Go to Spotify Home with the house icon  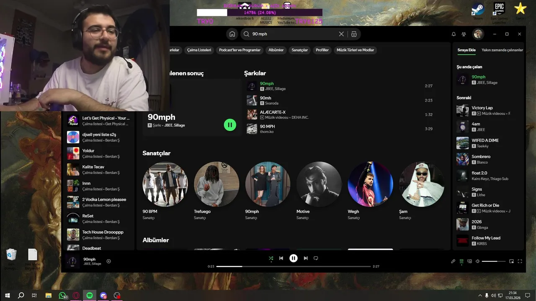click(232, 34)
